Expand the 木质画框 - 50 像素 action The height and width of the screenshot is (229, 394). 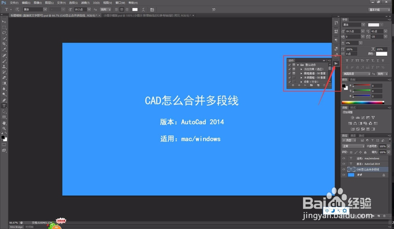pos(301,78)
